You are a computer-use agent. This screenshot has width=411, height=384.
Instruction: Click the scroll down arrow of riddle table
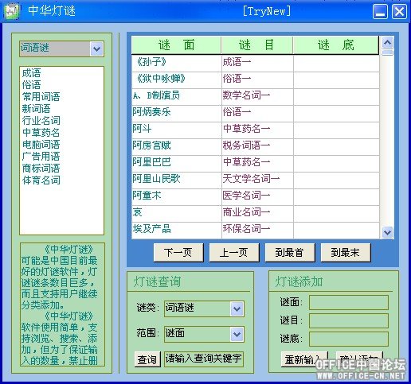click(x=387, y=232)
